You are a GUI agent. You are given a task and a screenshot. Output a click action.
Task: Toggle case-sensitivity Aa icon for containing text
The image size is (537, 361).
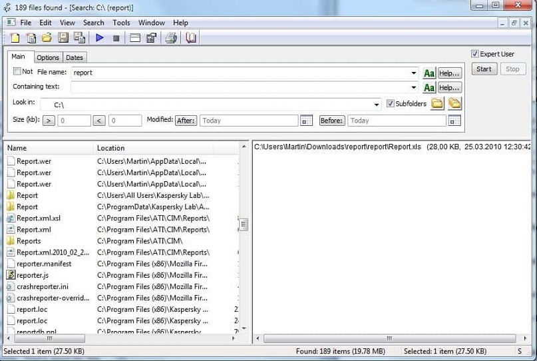429,88
